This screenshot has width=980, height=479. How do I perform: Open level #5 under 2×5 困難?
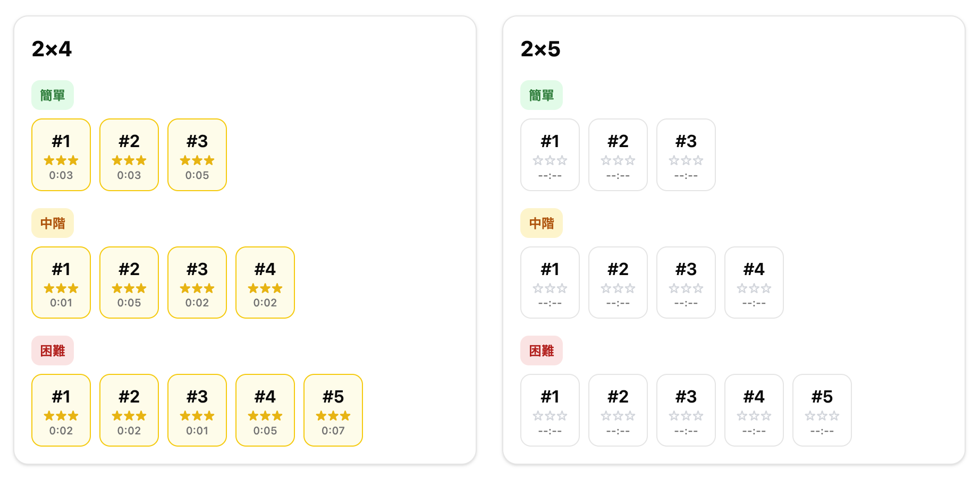tap(822, 410)
